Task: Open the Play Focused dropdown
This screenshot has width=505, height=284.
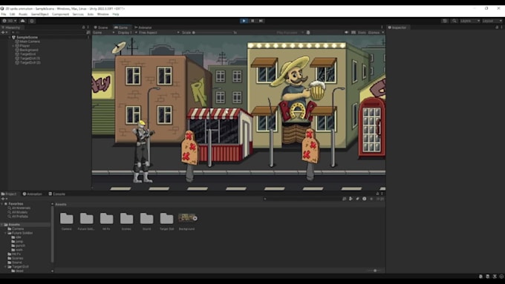Action: (x=290, y=33)
